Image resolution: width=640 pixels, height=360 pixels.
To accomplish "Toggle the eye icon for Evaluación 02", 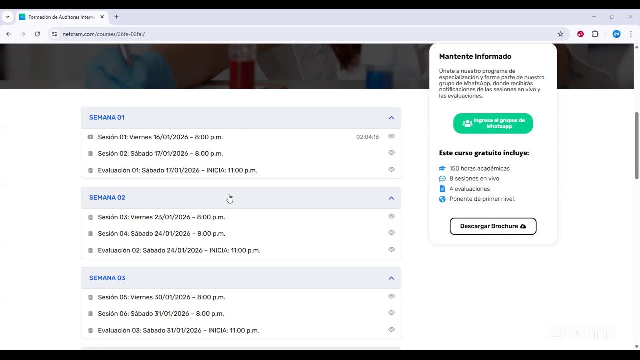I will [x=392, y=249].
